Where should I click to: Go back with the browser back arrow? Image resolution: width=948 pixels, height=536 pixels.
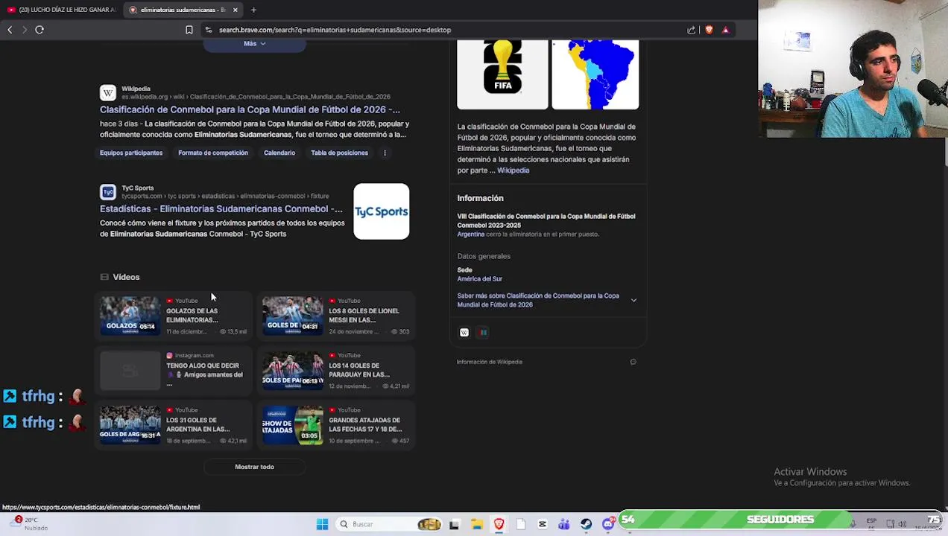pyautogui.click(x=10, y=30)
